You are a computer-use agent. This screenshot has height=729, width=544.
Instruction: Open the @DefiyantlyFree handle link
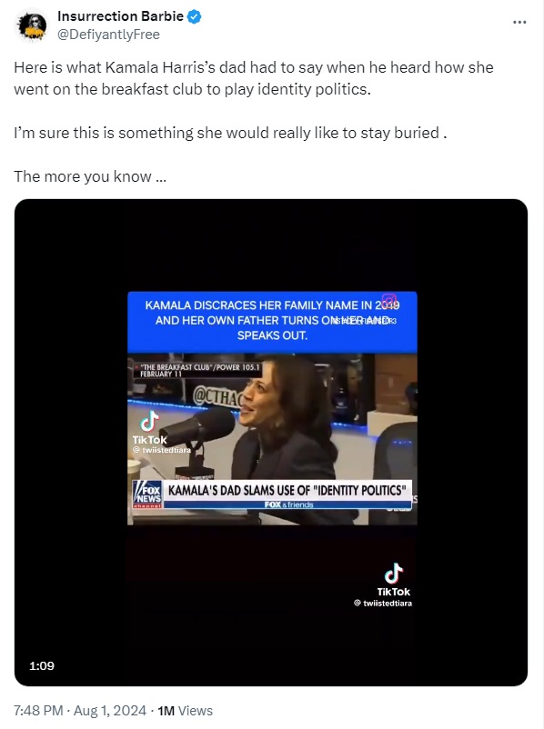pos(108,35)
